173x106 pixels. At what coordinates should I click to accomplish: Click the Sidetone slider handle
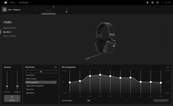point(17,86)
